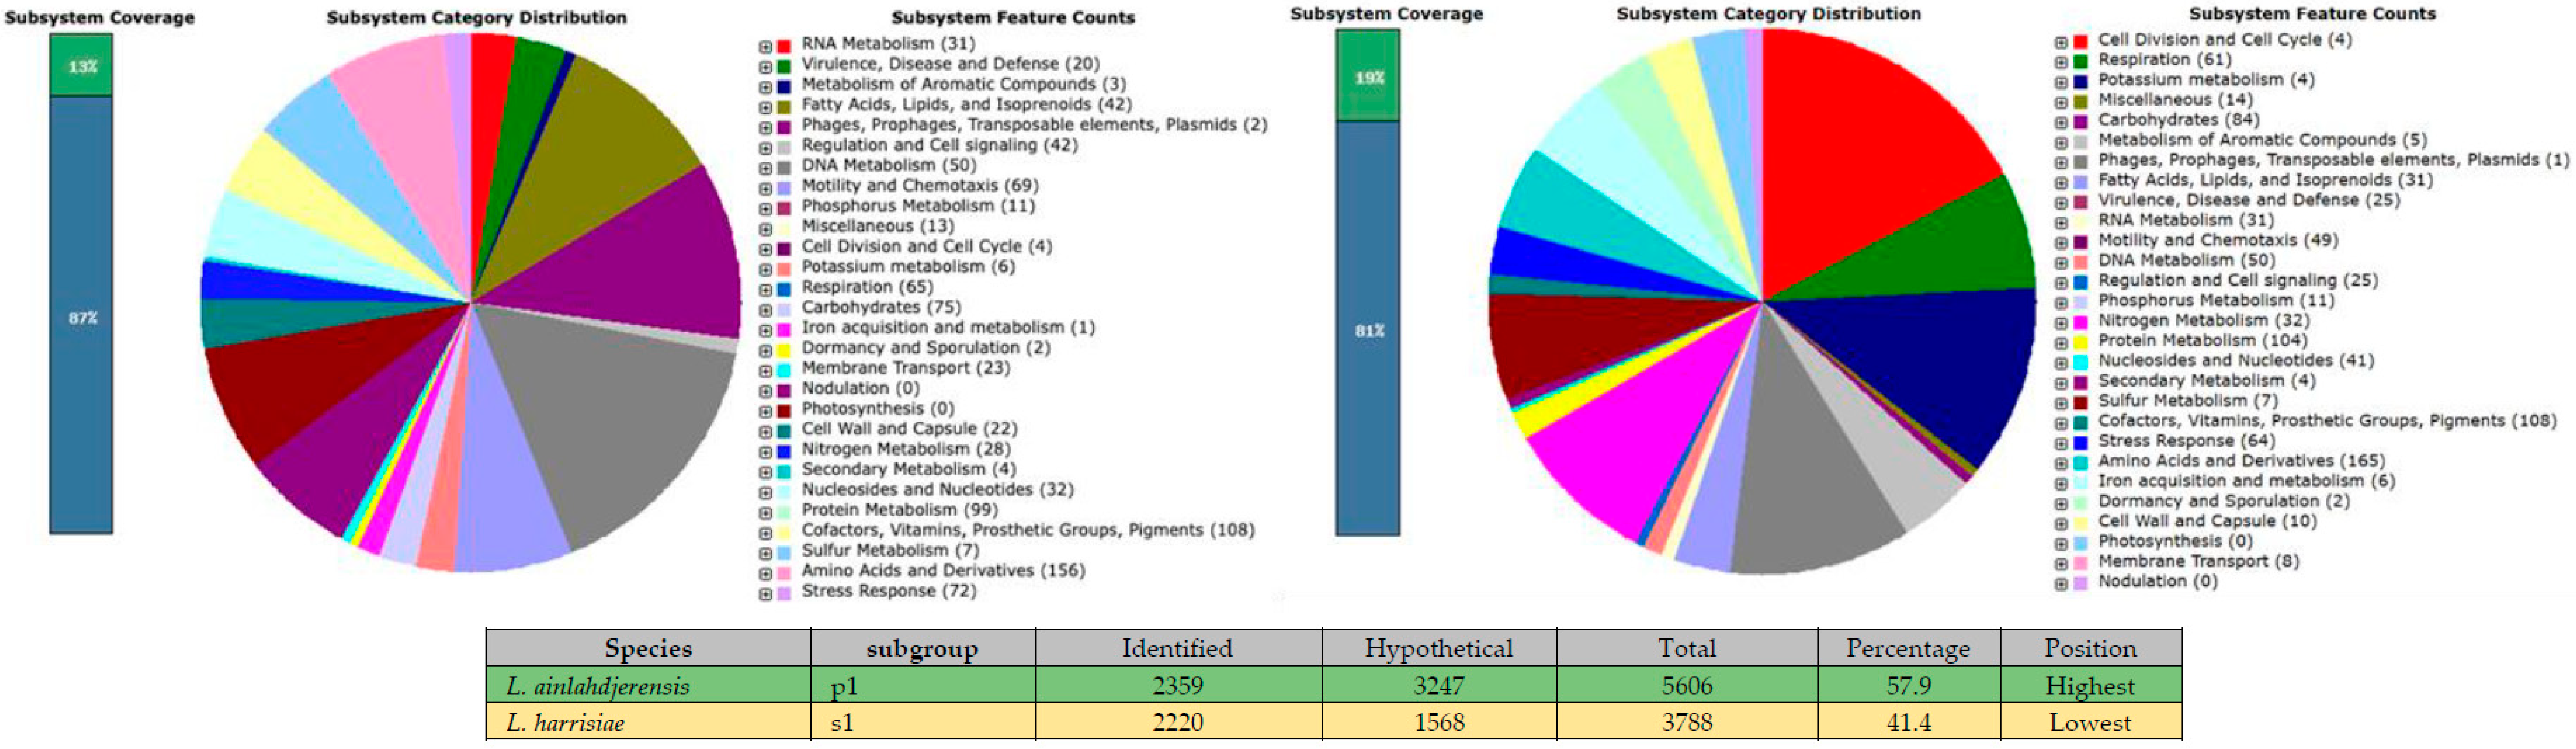Click the 13% green coverage bar segment
The image size is (2576, 749).
pos(81,66)
